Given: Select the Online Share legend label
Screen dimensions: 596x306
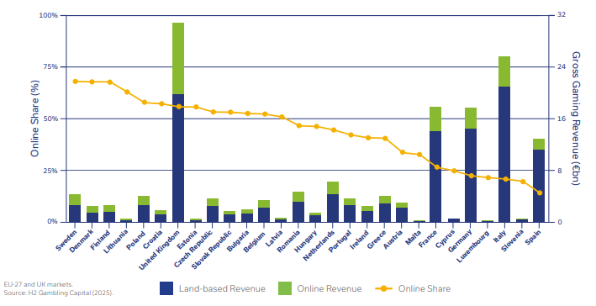Looking at the screenshot, I should click(x=425, y=288).
